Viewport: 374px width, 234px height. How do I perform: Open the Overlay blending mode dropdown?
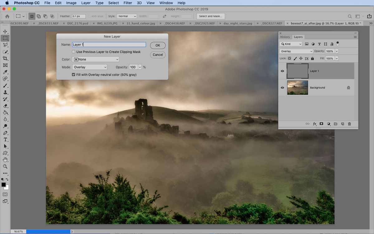[x=296, y=51]
